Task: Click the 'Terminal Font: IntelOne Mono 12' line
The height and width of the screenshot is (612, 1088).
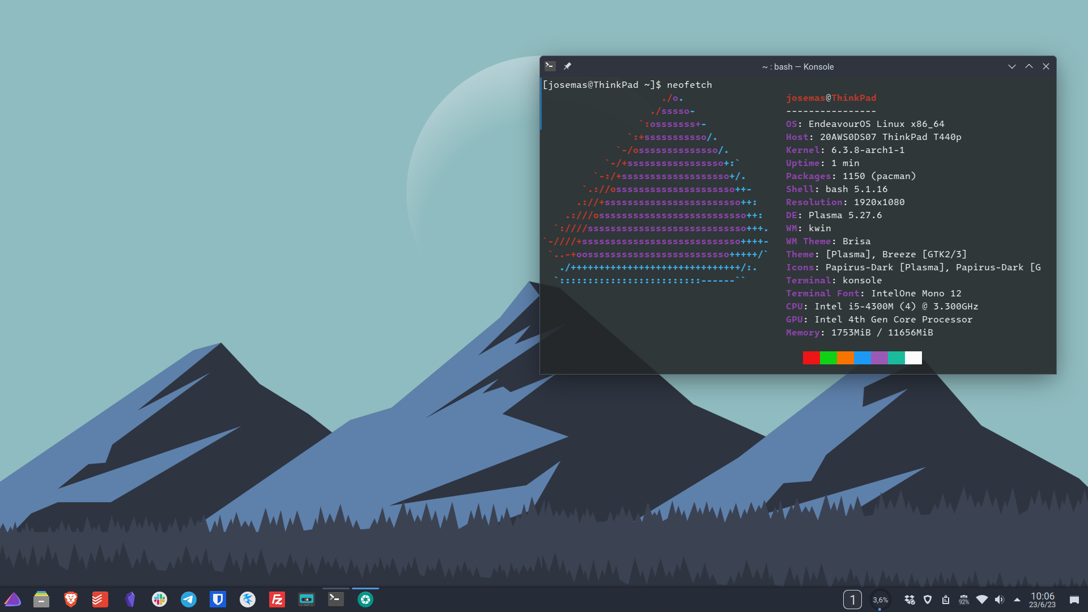Action: [x=873, y=294]
